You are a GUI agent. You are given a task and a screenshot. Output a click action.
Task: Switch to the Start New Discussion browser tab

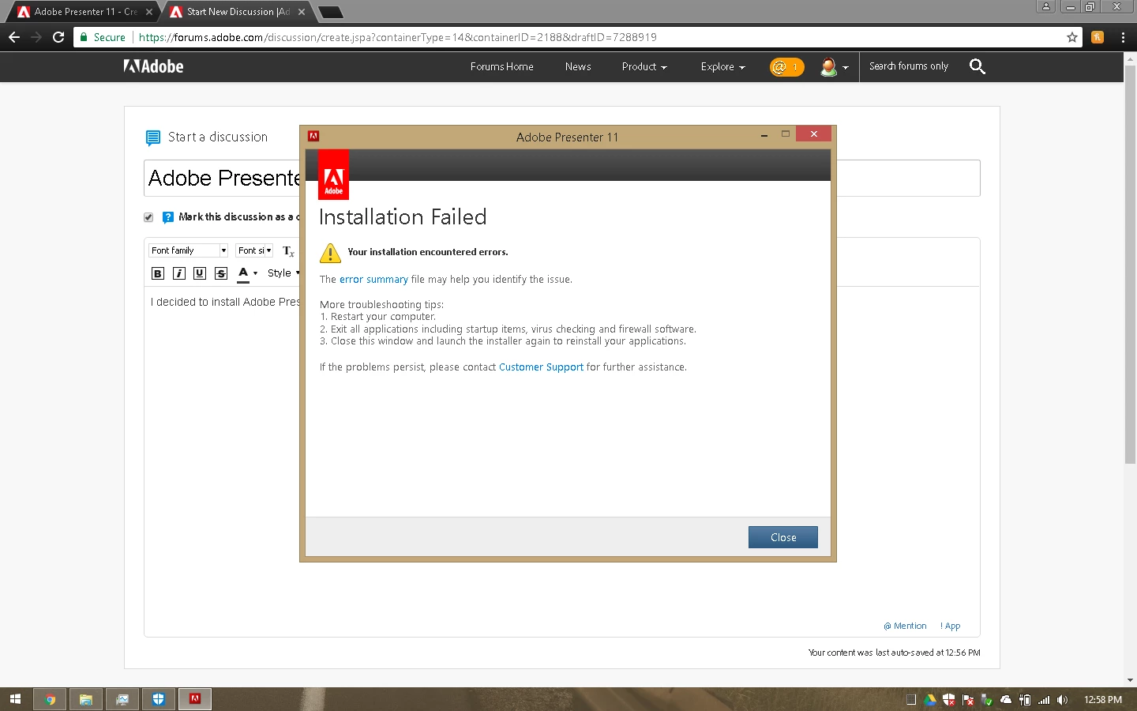[x=235, y=12]
